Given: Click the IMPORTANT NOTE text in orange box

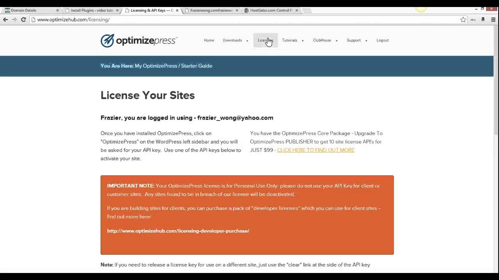Looking at the screenshot, I should point(131,186).
